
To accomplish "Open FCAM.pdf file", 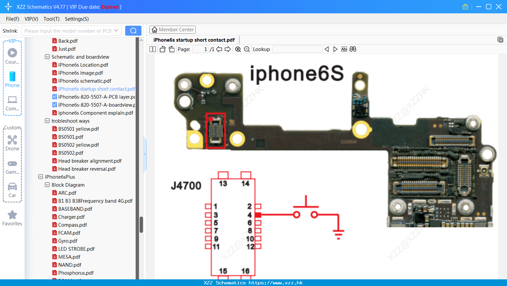I will click(69, 233).
